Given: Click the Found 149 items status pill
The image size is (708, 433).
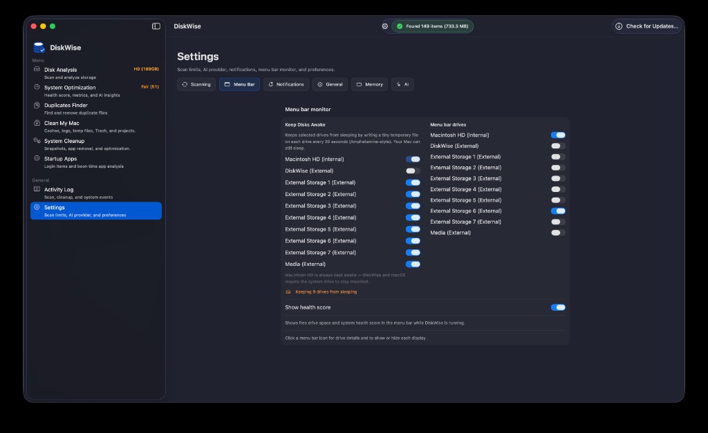Looking at the screenshot, I should [x=432, y=26].
